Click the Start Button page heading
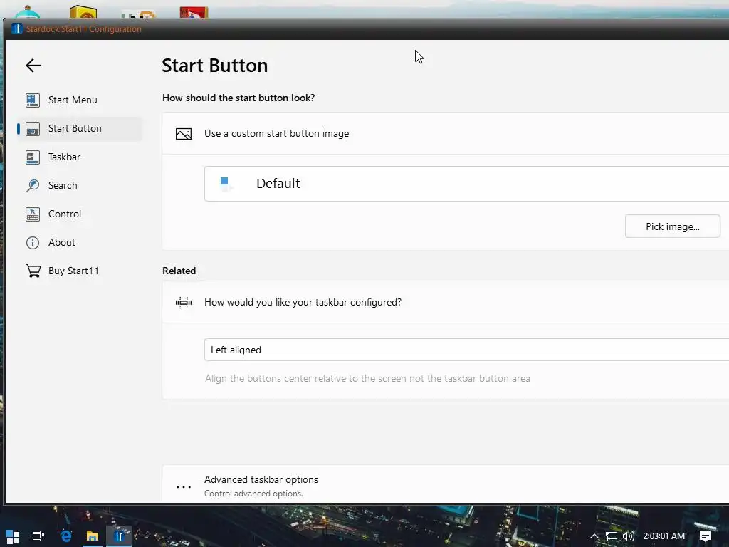 tap(215, 66)
